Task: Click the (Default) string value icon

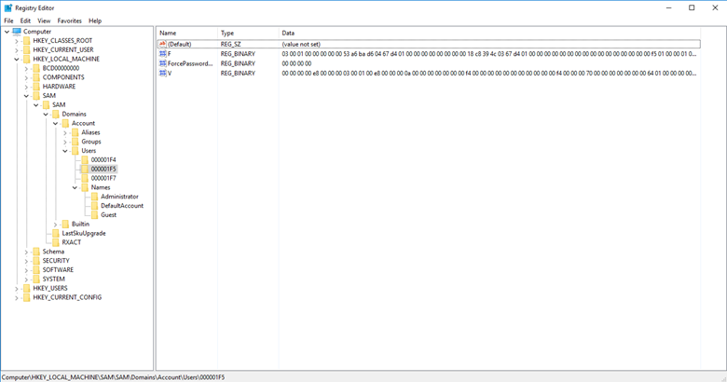Action: [162, 44]
